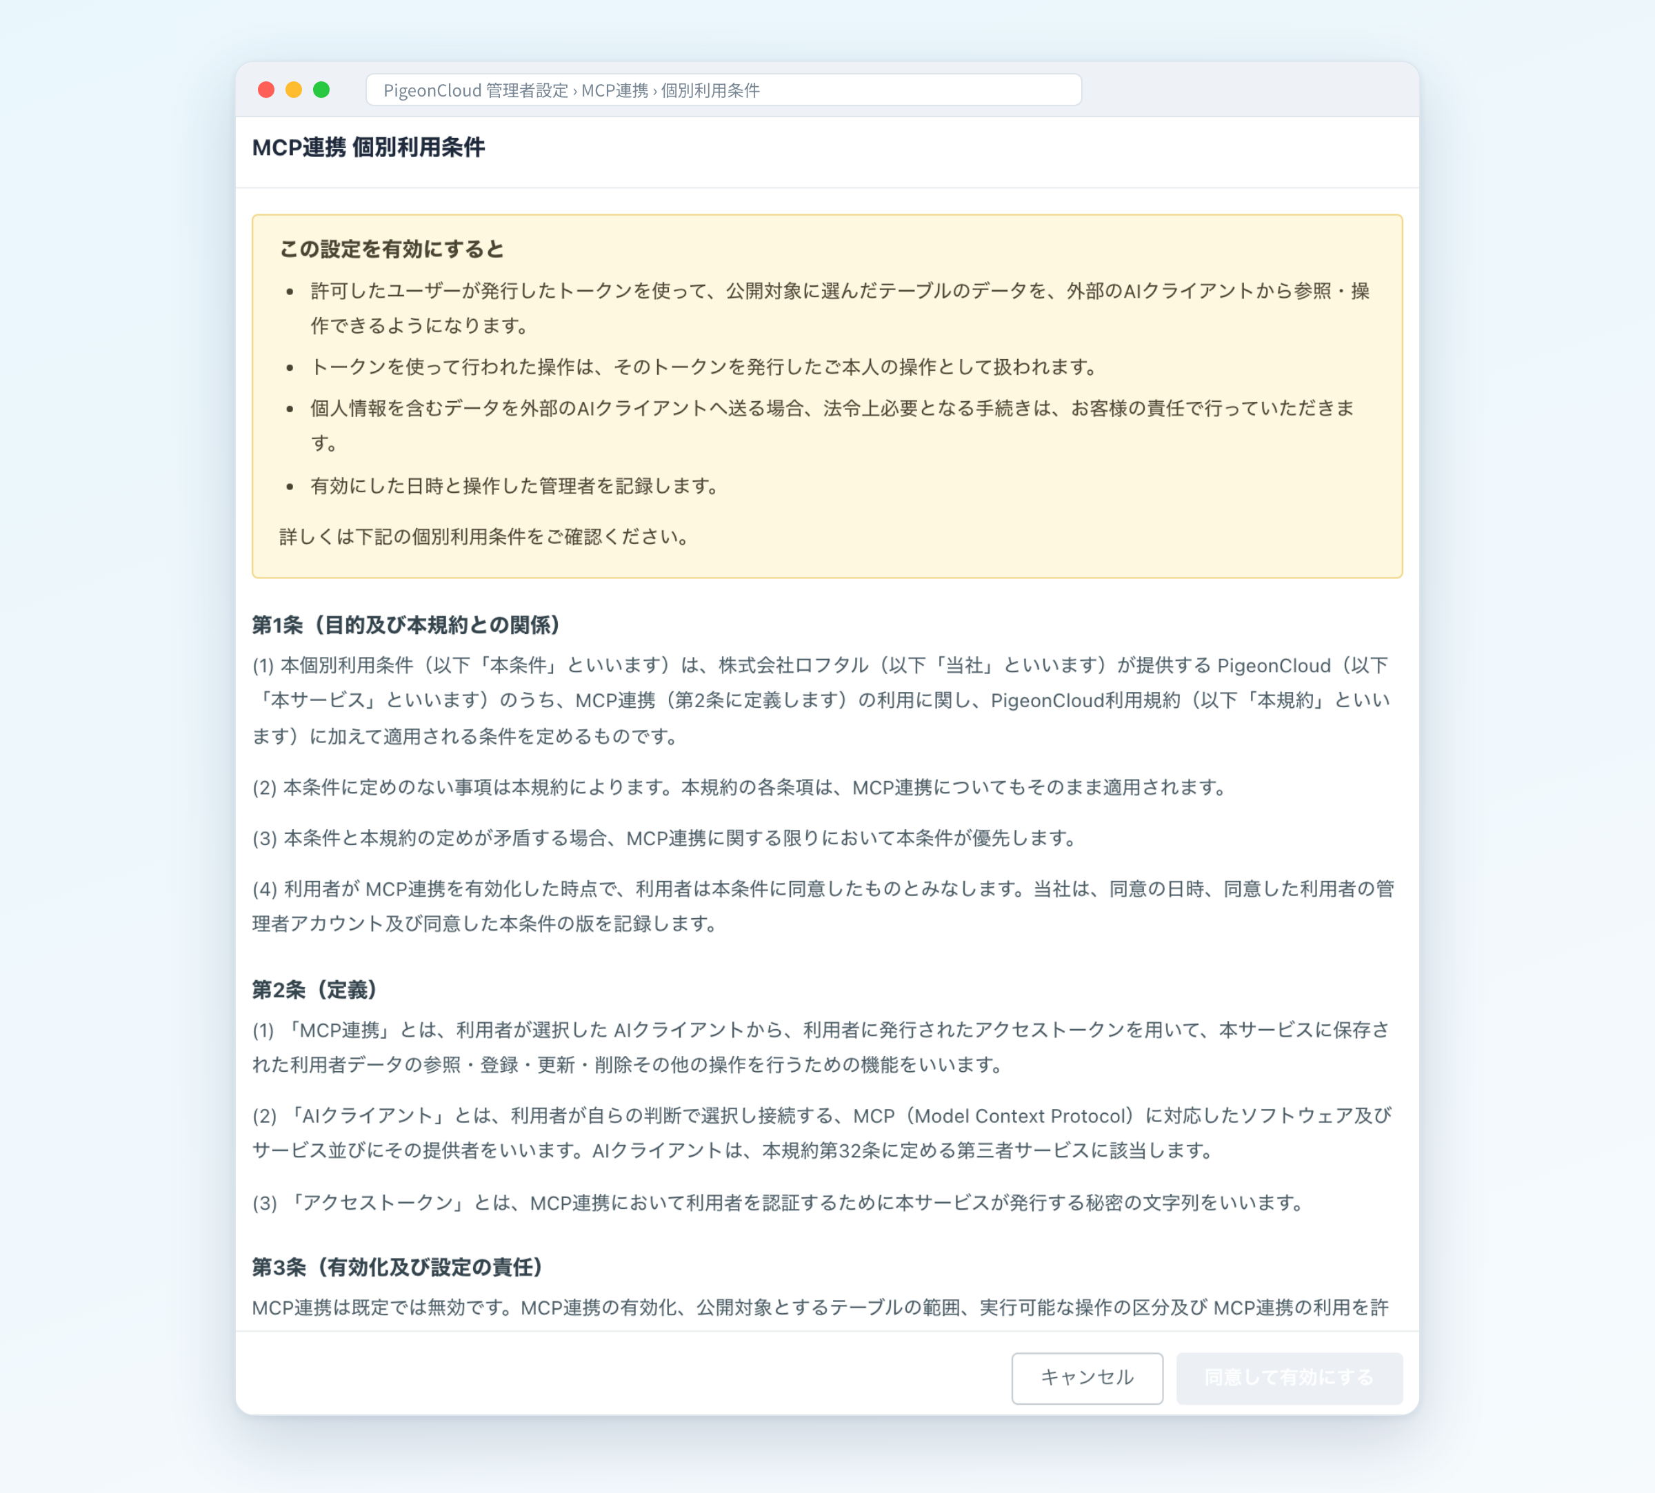Click the heading 第2条（定義）
Viewport: 1655px width, 1493px height.
click(x=315, y=989)
